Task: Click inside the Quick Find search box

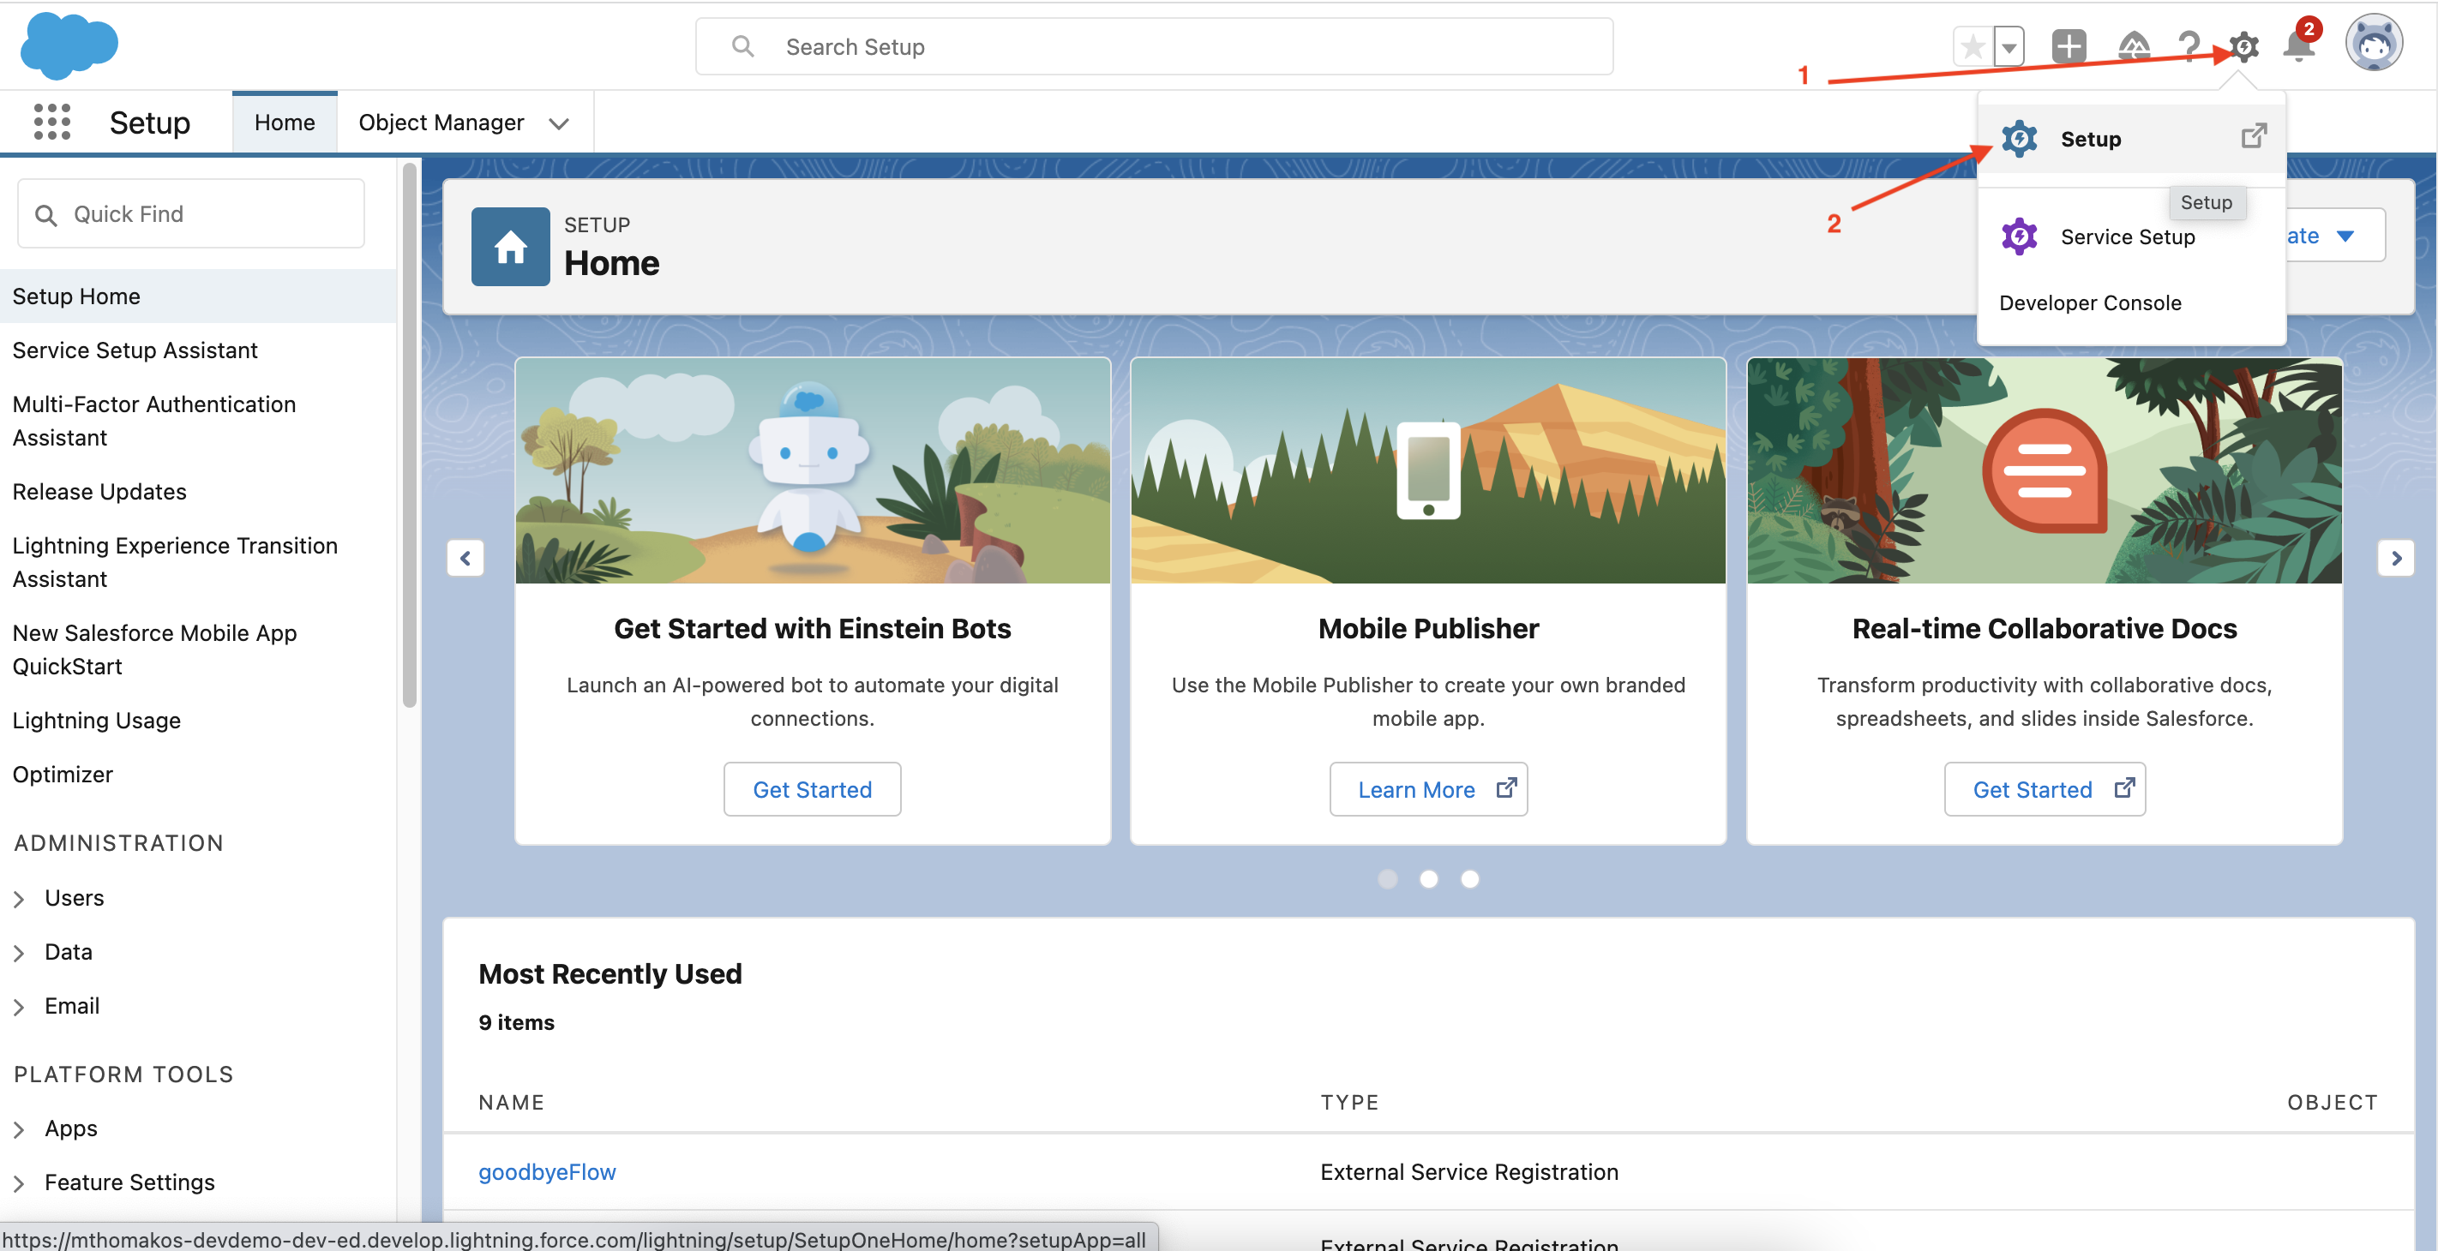Action: 189,212
